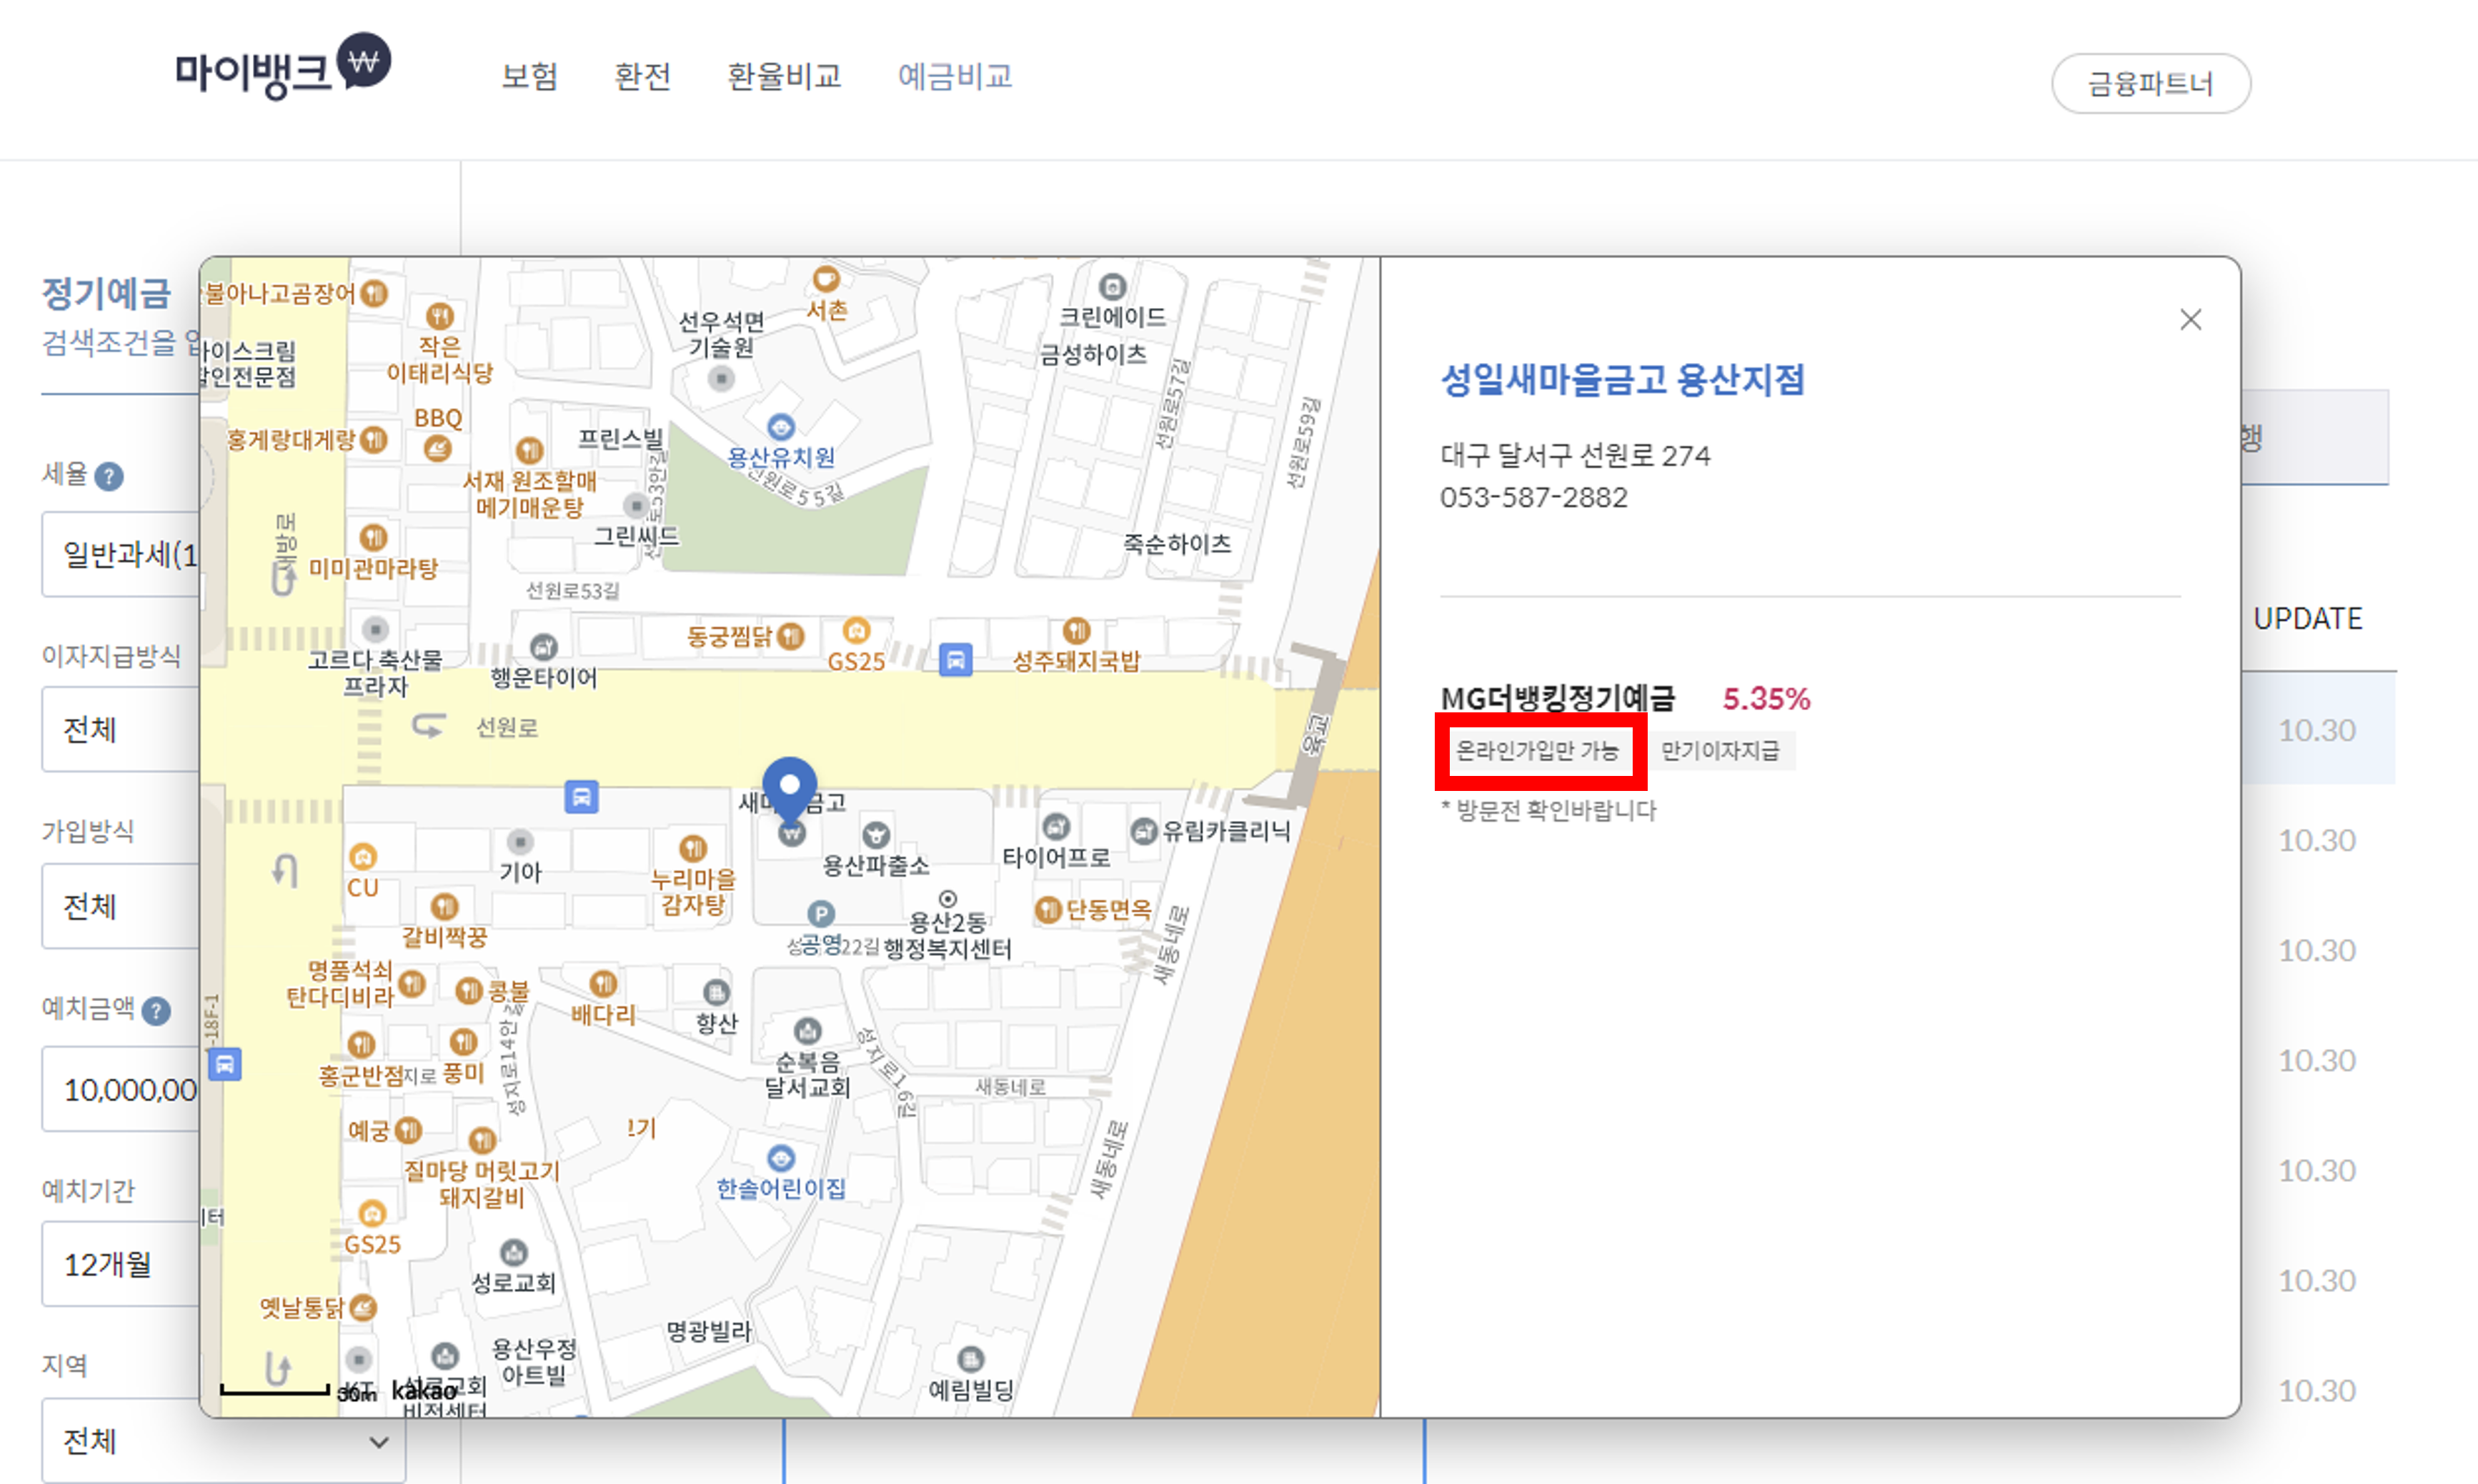Open the 환율비교 menu
Image resolution: width=2478 pixels, height=1484 pixels.
coord(784,76)
